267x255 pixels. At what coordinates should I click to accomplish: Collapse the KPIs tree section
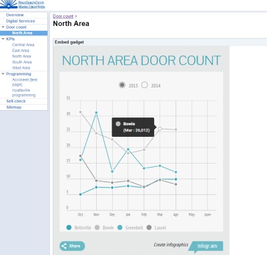pos(3,39)
